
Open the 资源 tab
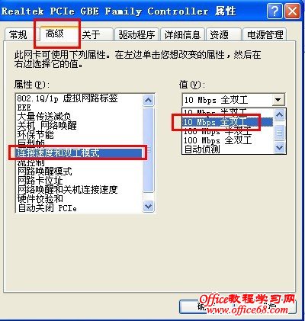pyautogui.click(x=219, y=34)
